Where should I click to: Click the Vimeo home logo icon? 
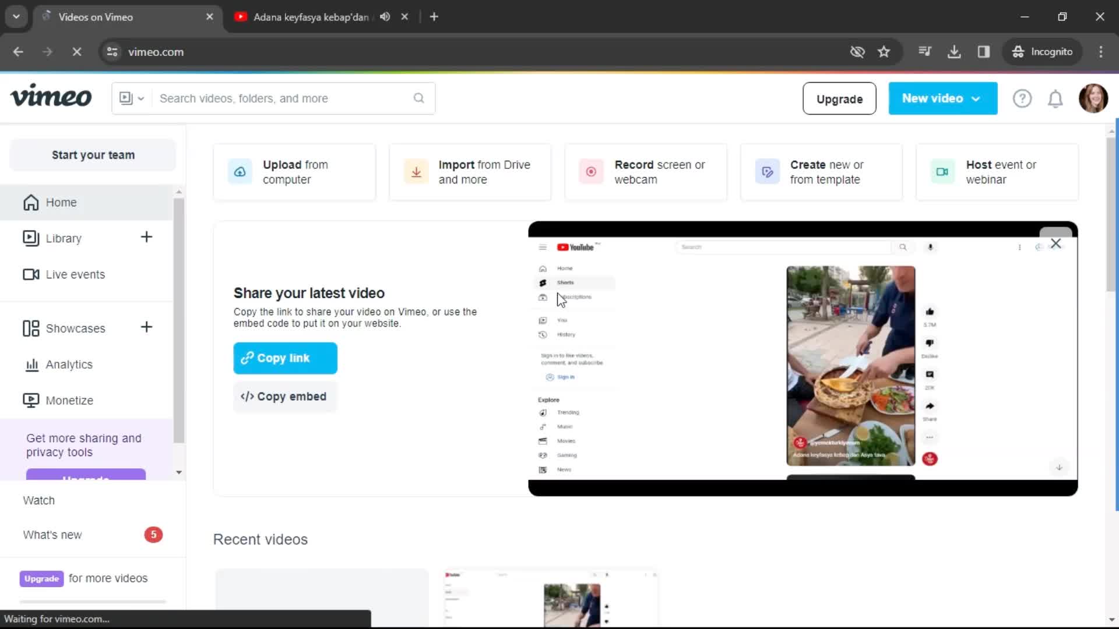(x=50, y=98)
